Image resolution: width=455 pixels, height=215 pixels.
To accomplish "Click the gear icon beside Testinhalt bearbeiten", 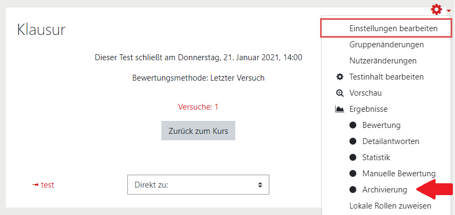I will [339, 77].
